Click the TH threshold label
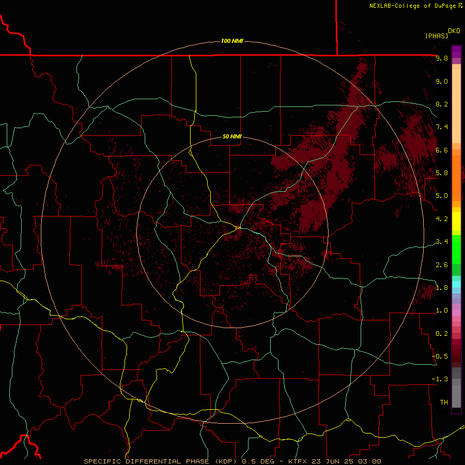 (x=444, y=402)
